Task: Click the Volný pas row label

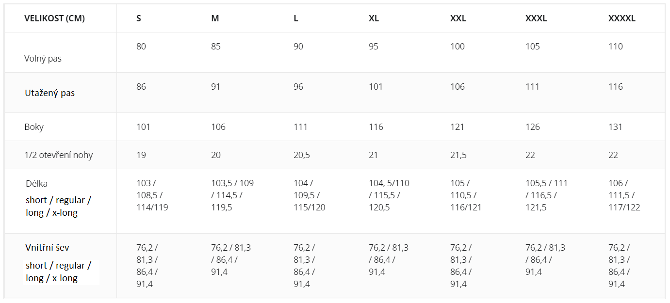Action: click(43, 59)
